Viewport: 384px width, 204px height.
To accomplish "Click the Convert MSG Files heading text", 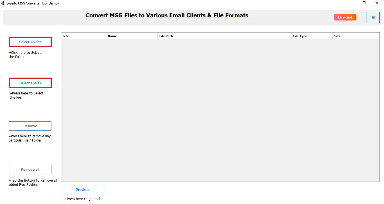I will click(x=167, y=15).
